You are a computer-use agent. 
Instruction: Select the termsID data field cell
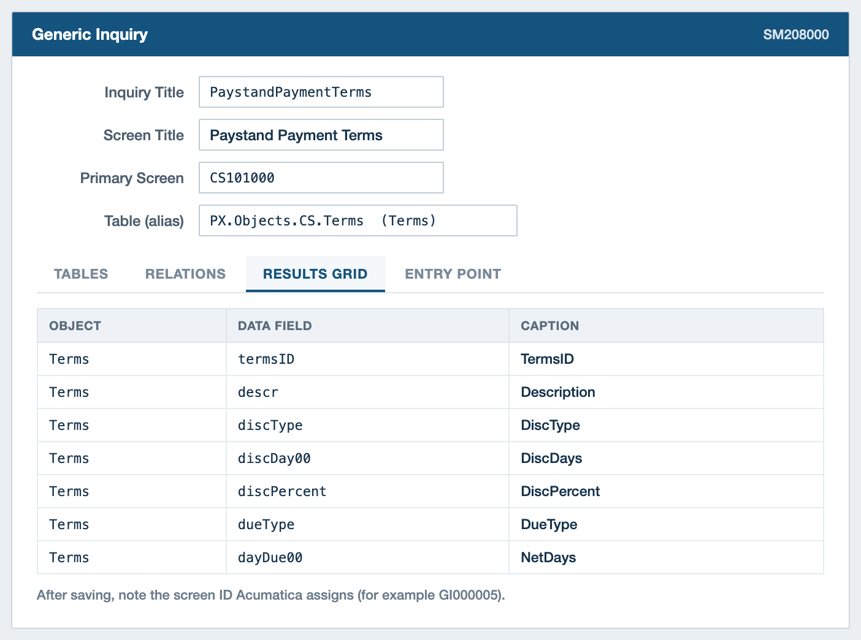(367, 359)
